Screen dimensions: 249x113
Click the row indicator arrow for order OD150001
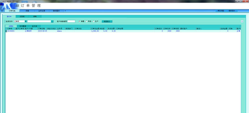click(x=6, y=31)
